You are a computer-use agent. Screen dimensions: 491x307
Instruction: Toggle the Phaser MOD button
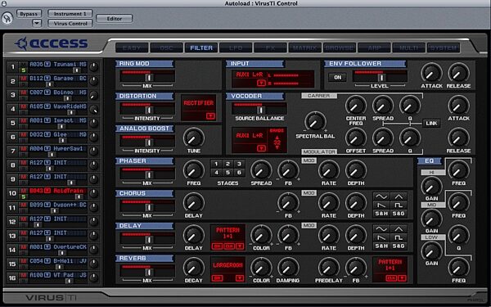pos(309,160)
